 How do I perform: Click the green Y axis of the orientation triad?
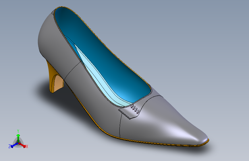[18, 138]
